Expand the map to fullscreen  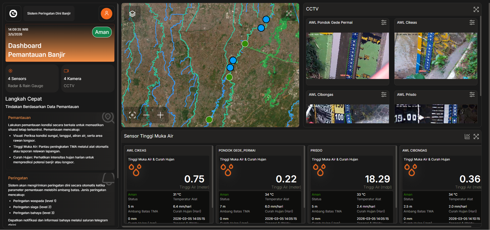(289, 13)
